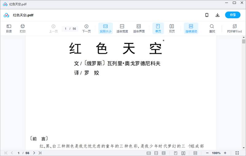Click the print (打印) icon
This screenshot has height=156, width=246.
[22, 28]
